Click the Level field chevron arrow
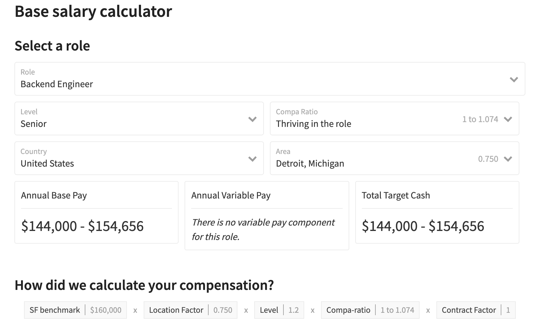 [252, 119]
